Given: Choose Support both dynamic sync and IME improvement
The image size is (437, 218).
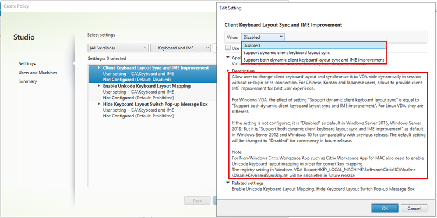Looking at the screenshot, I should (314, 60).
